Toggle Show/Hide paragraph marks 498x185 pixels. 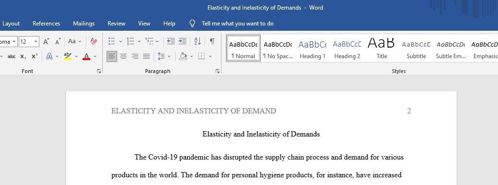point(212,41)
